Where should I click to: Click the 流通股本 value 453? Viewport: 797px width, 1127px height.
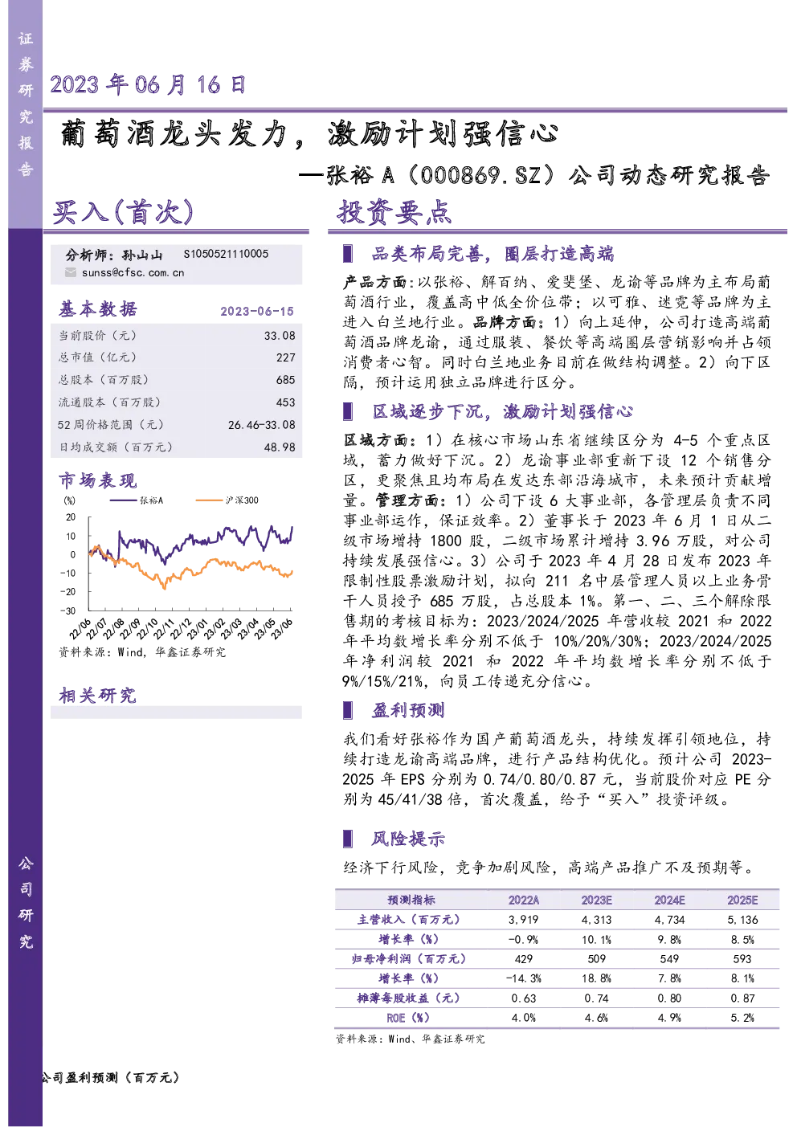pos(285,402)
